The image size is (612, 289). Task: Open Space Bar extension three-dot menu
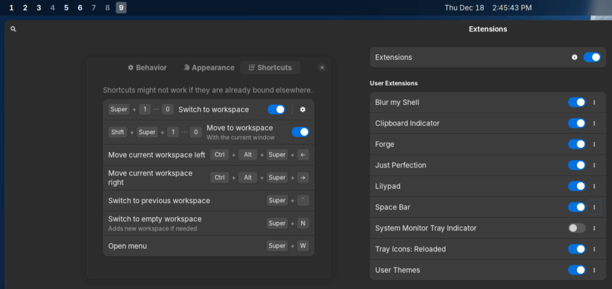point(594,207)
